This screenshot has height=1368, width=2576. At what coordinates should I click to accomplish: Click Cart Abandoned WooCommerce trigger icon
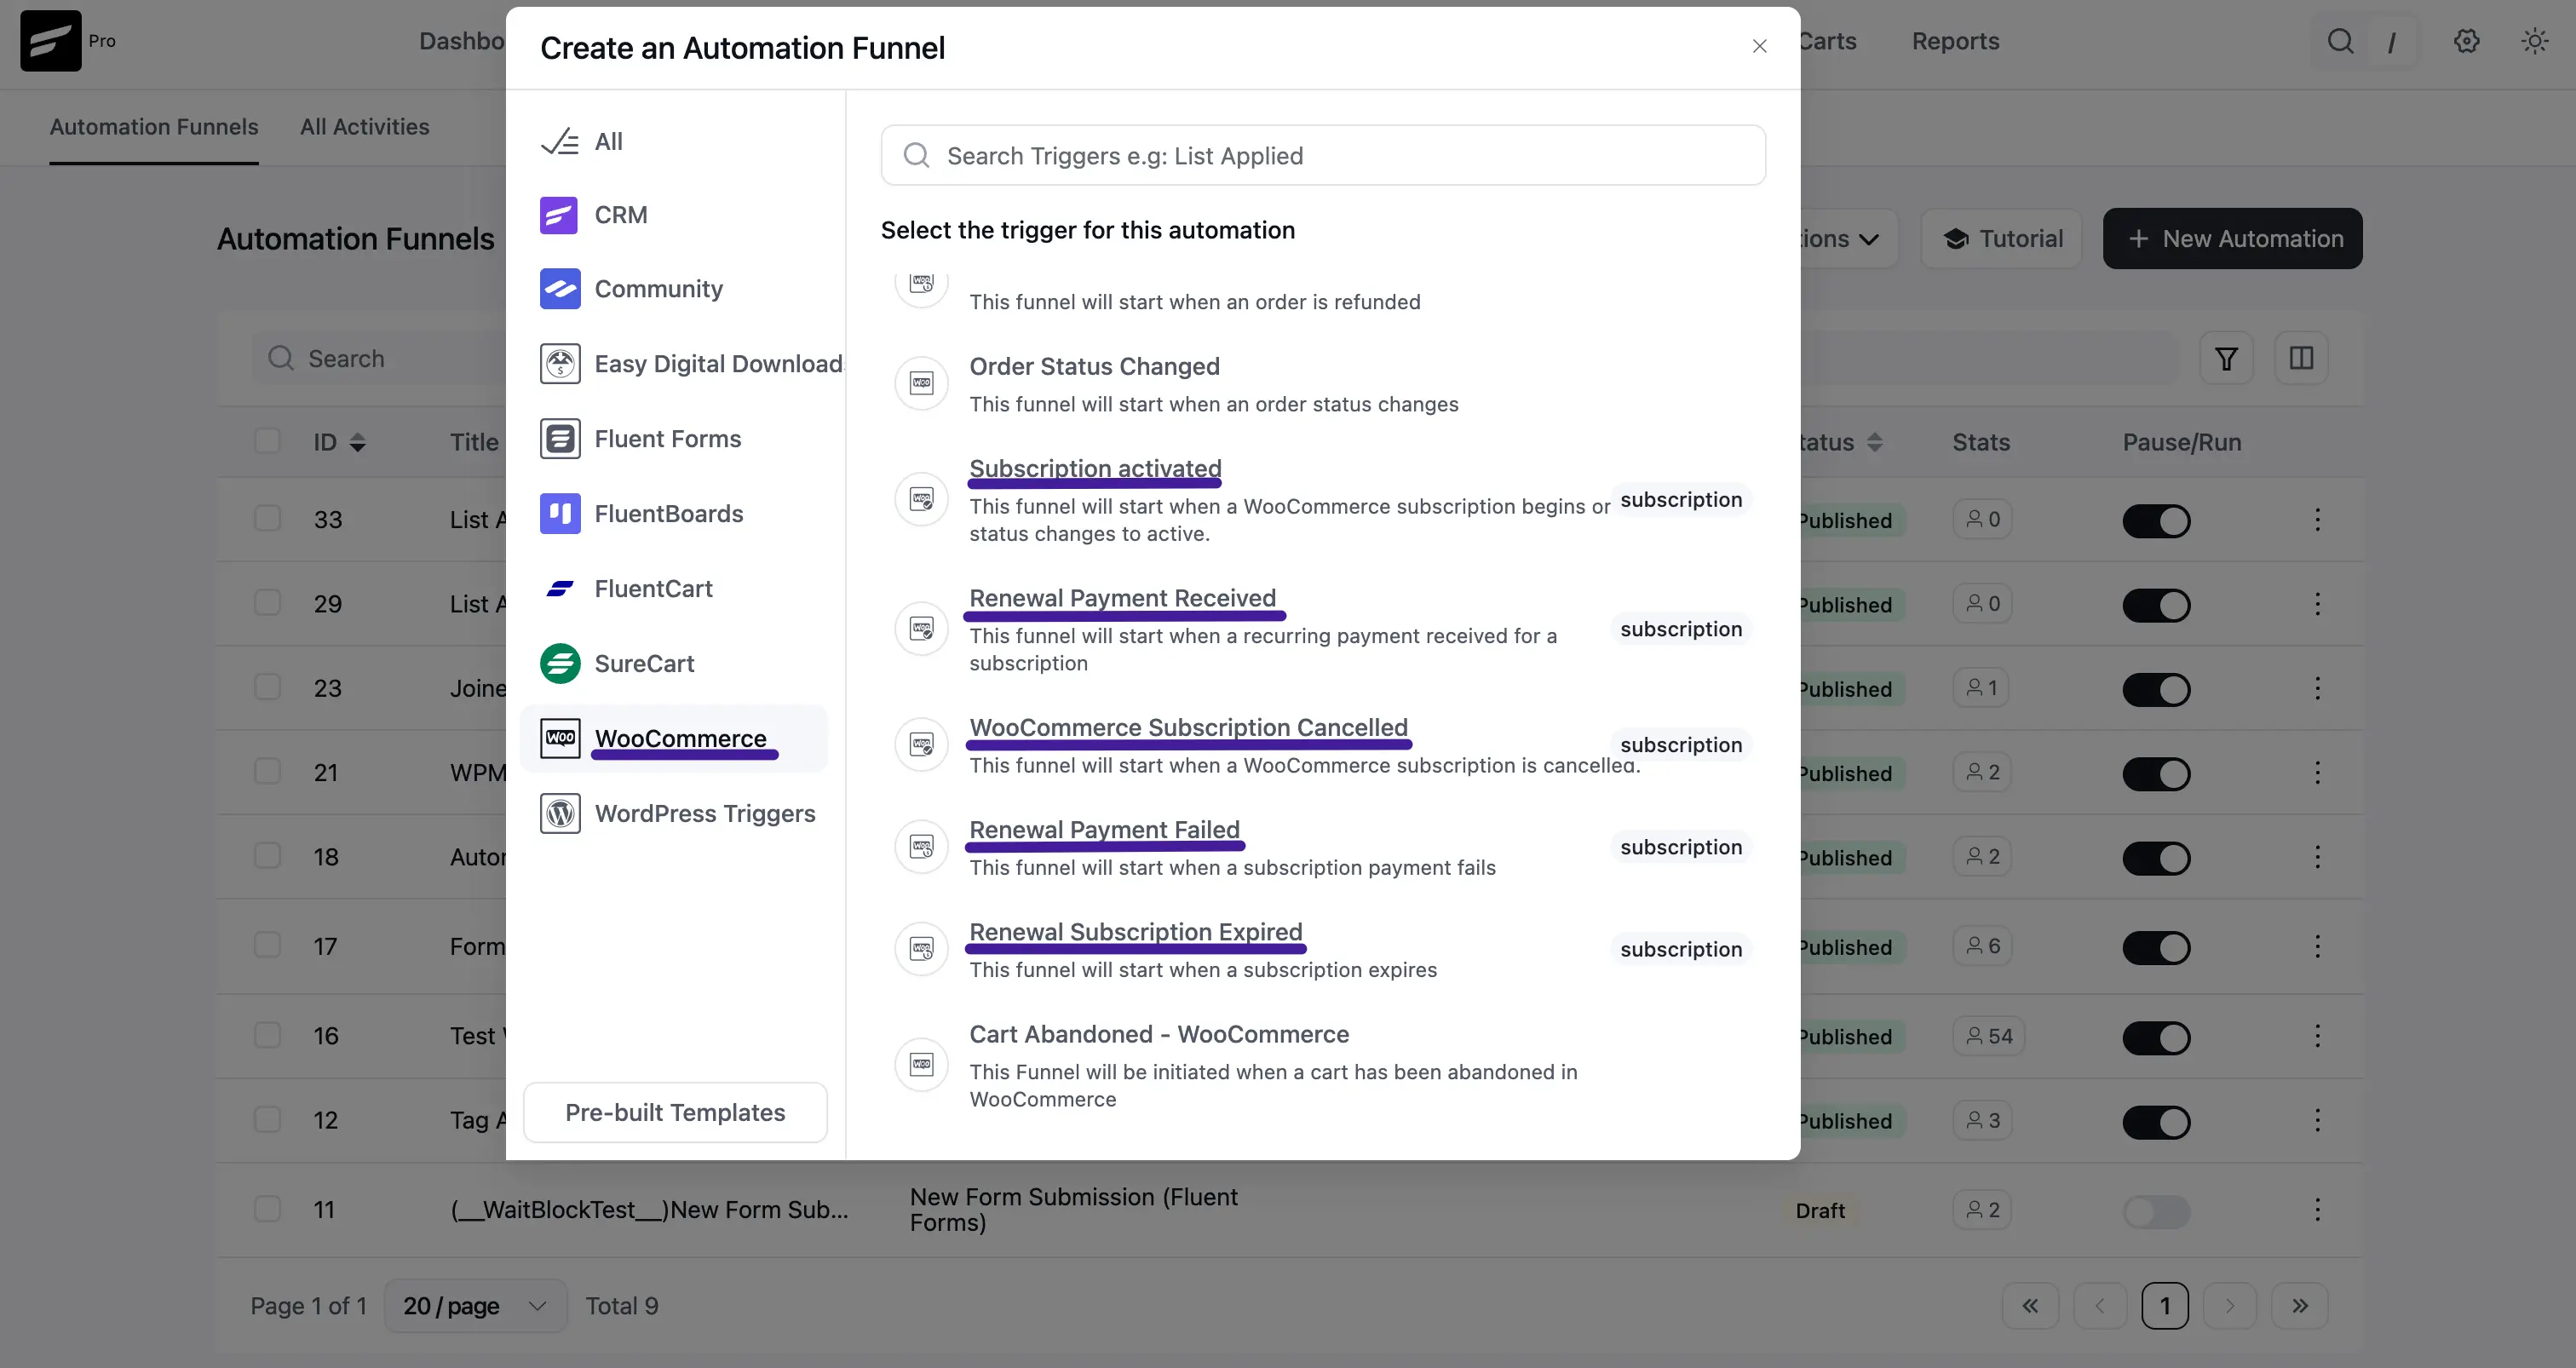(x=921, y=1065)
